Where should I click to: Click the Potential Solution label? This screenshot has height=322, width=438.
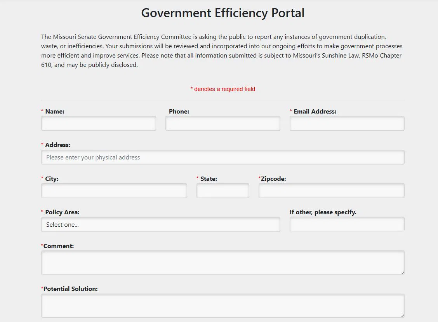pyautogui.click(x=70, y=289)
